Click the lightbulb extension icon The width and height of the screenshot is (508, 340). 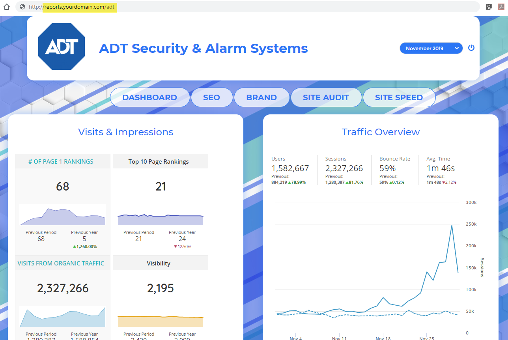point(489,7)
